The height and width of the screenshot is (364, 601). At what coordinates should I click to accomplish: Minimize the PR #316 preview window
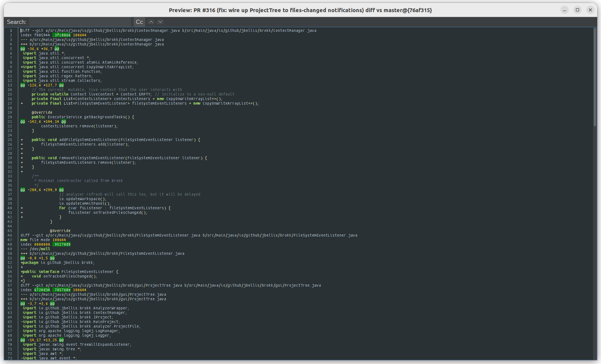(565, 10)
